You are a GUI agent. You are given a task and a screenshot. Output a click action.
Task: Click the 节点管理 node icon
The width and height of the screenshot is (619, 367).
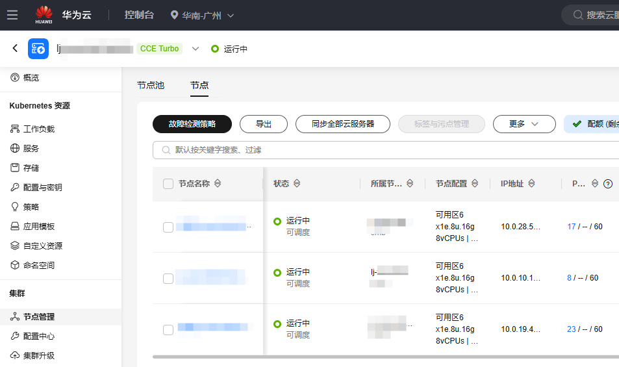(x=14, y=316)
